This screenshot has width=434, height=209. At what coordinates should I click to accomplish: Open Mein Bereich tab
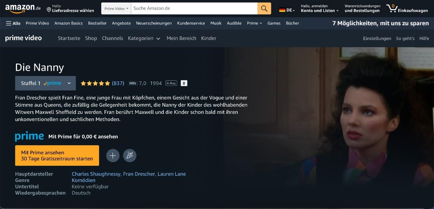coord(182,38)
